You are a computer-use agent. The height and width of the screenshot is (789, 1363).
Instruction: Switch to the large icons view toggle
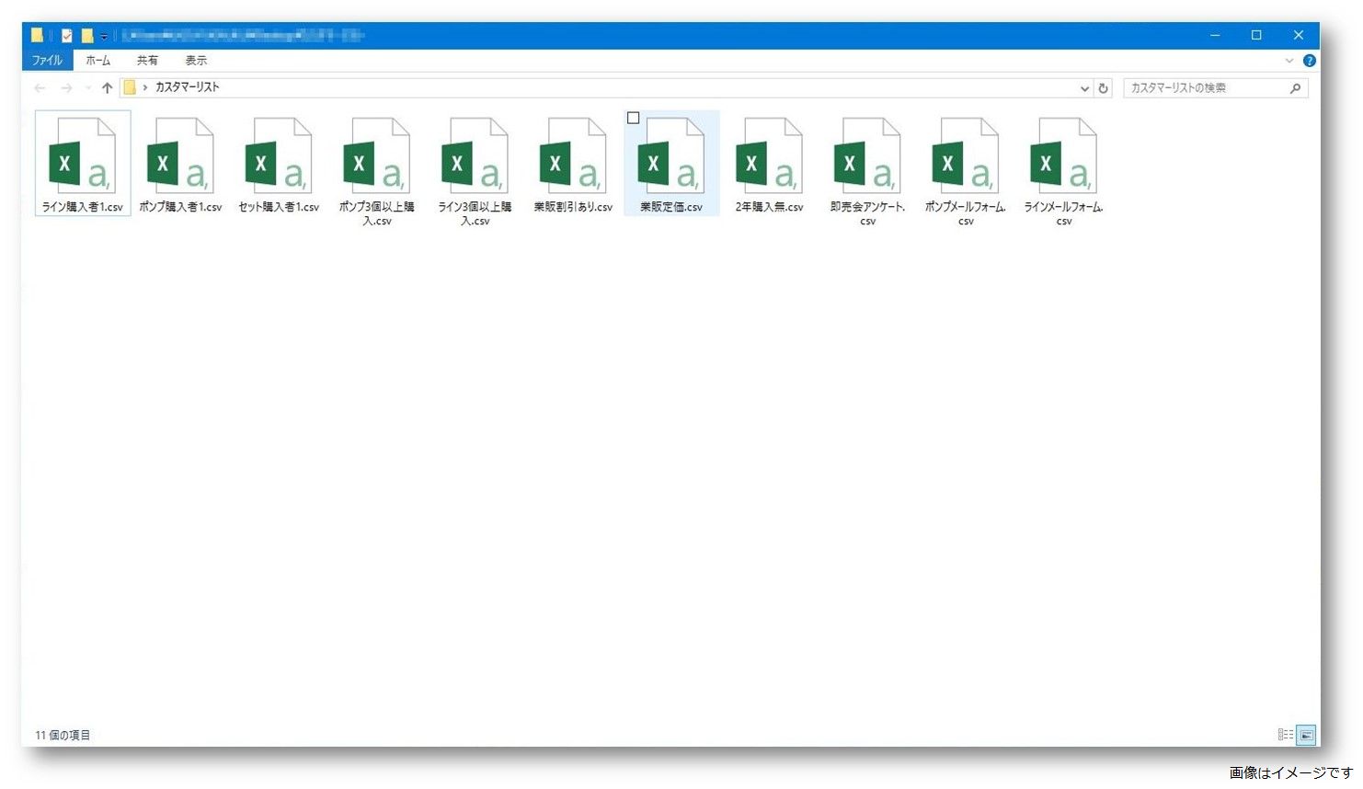click(x=1306, y=735)
